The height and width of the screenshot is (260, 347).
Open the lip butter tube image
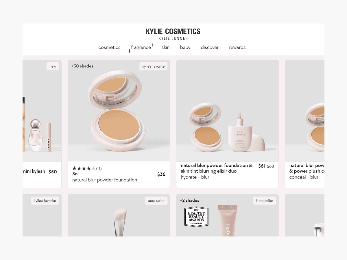coord(228,220)
